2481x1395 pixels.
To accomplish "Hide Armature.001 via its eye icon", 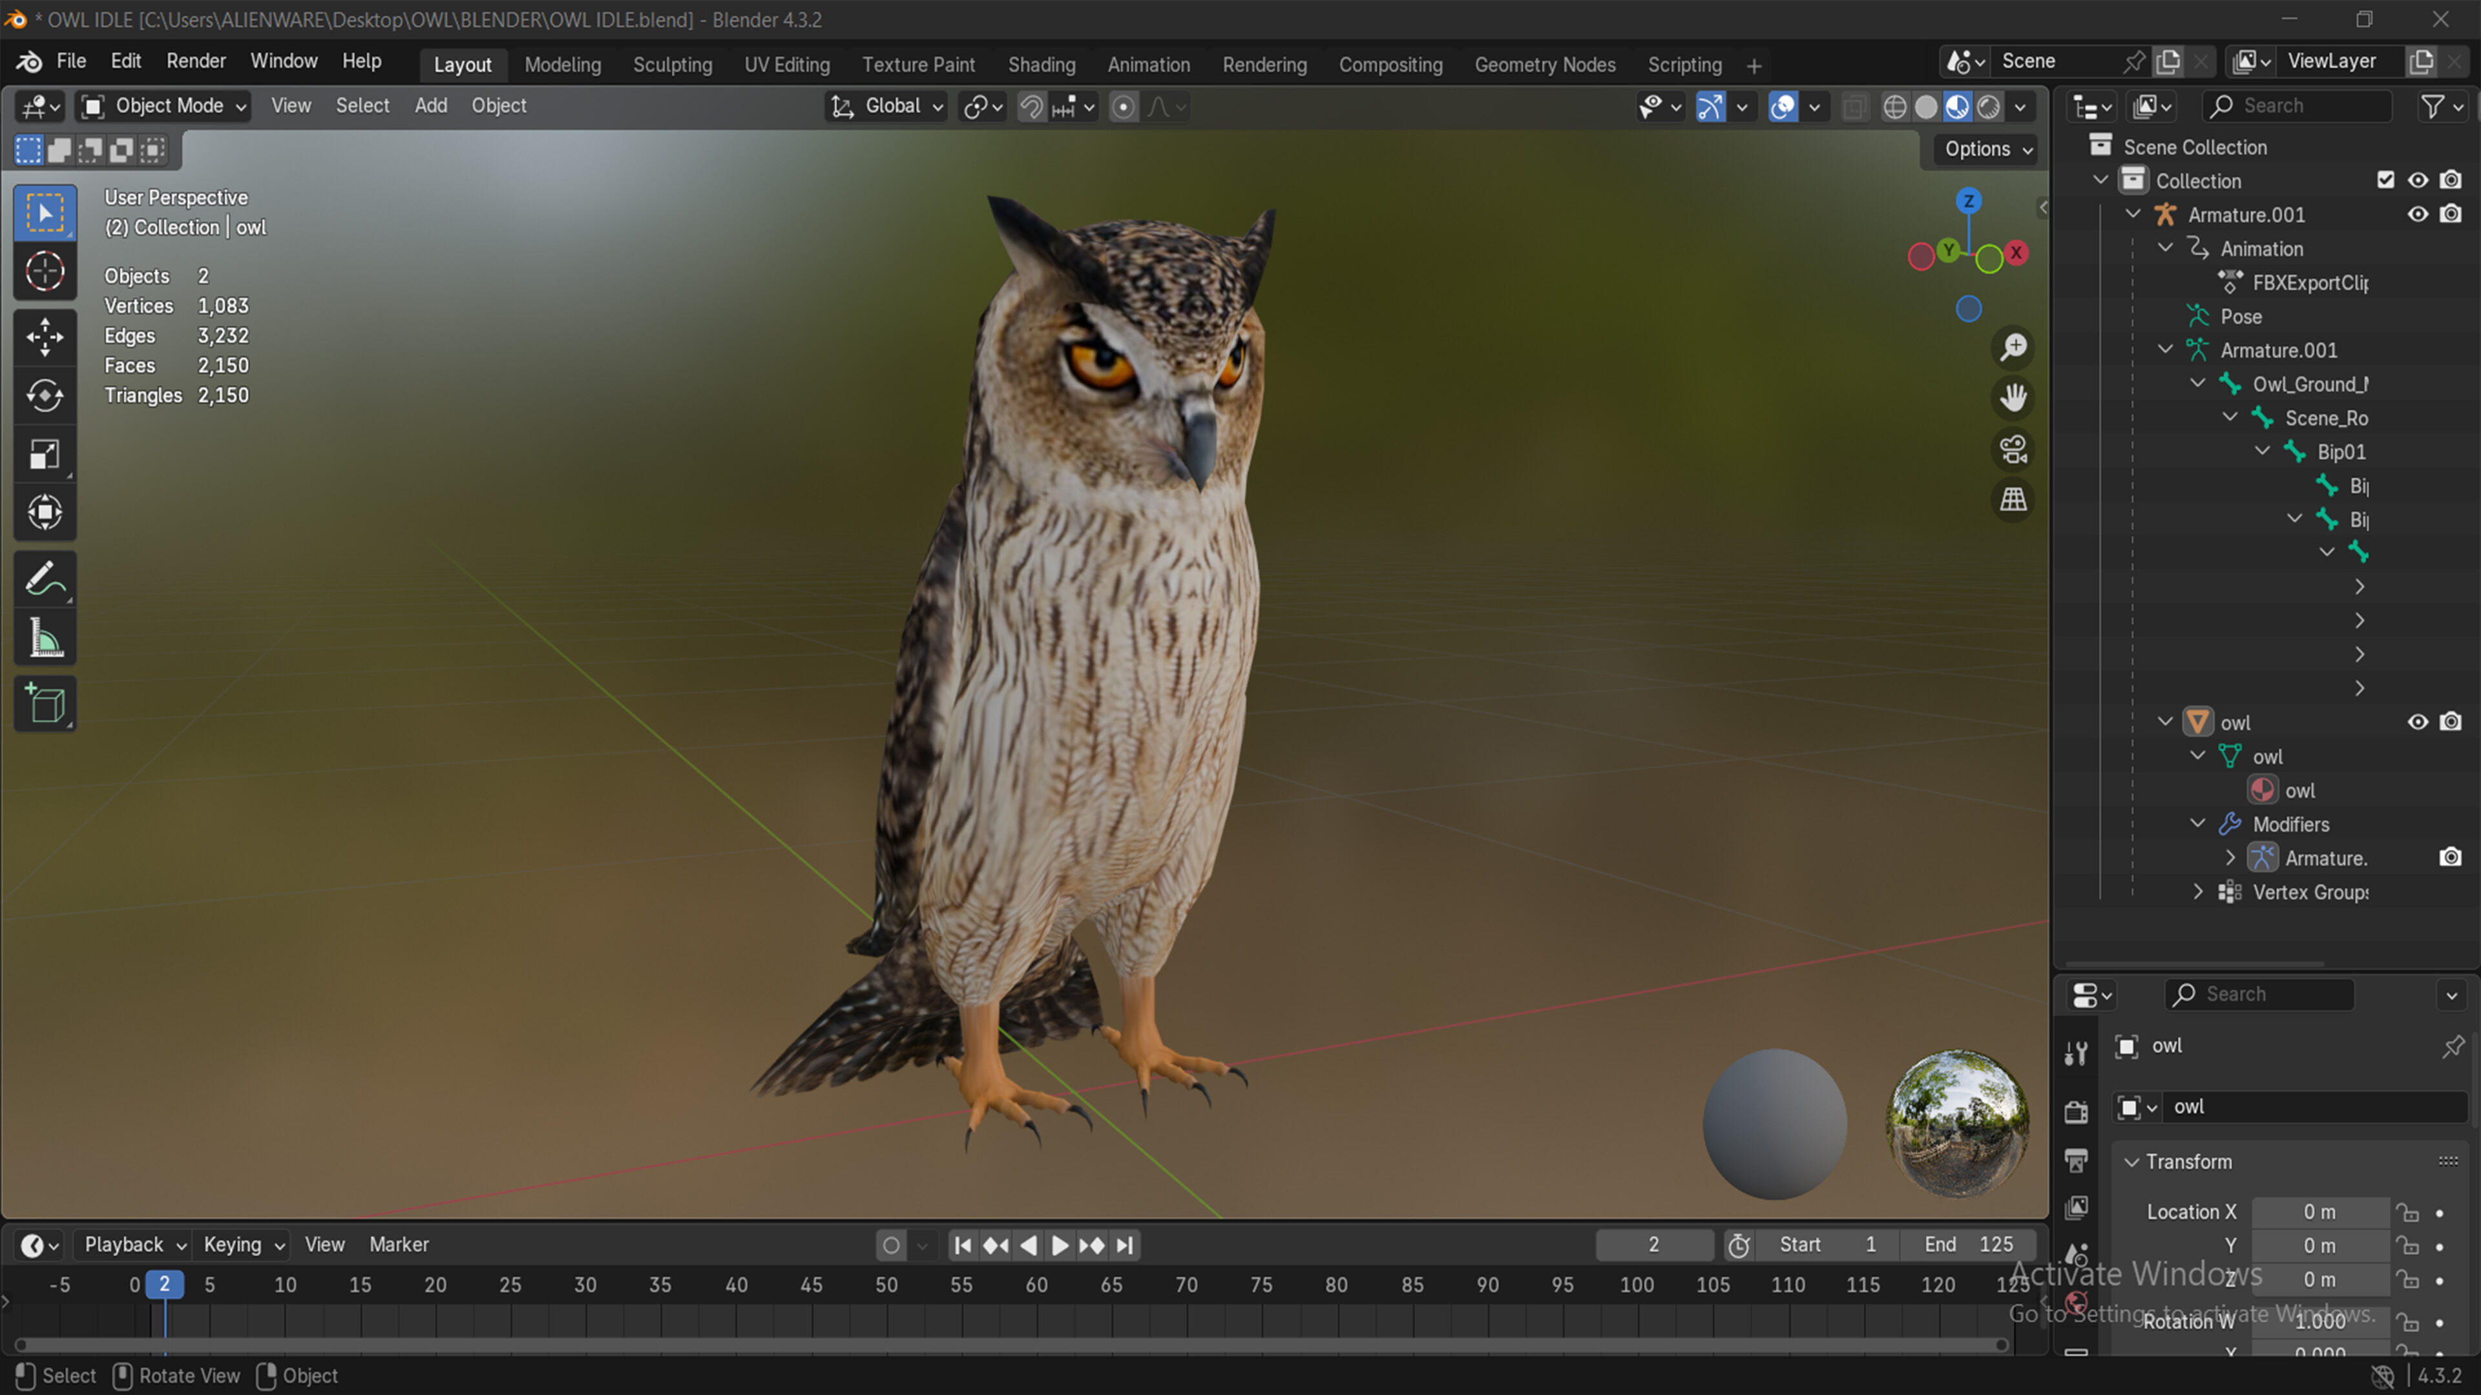I will point(2418,214).
